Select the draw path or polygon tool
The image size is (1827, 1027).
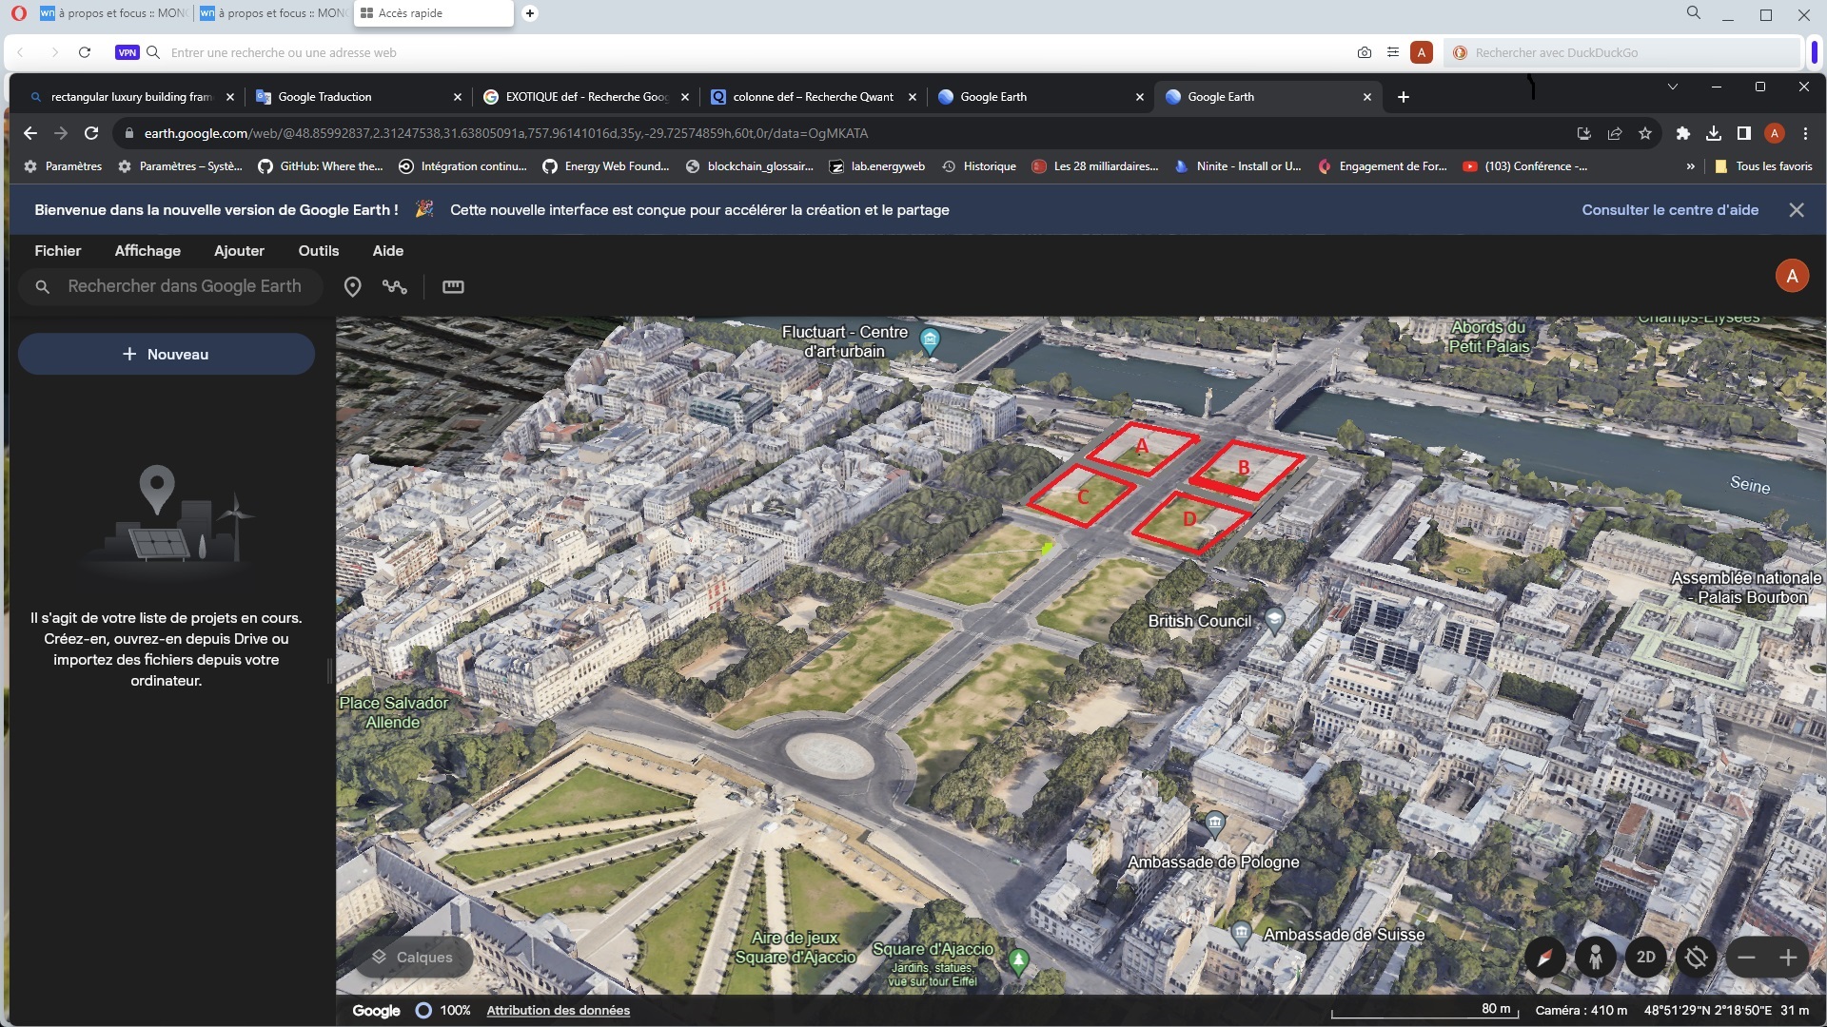pyautogui.click(x=395, y=286)
